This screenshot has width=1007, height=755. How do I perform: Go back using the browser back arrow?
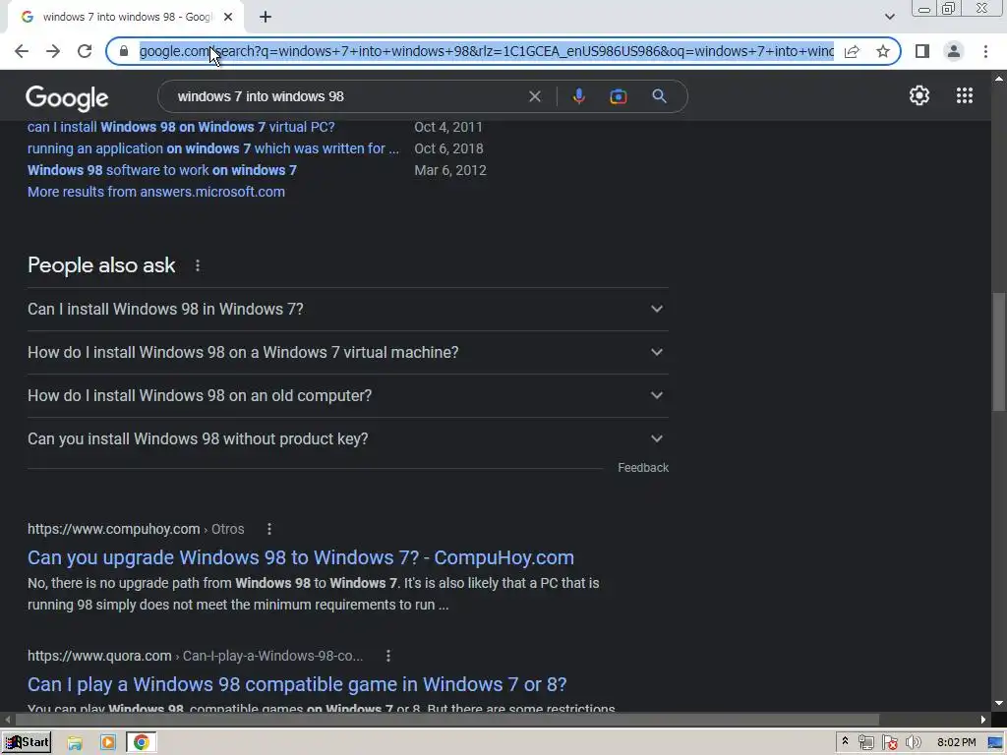point(22,51)
